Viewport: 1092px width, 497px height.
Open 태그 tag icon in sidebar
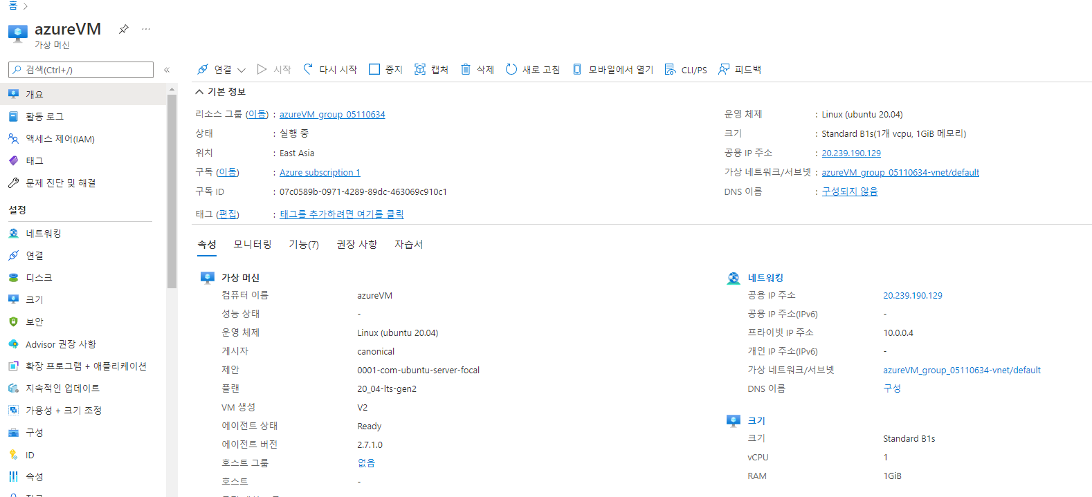tap(13, 160)
